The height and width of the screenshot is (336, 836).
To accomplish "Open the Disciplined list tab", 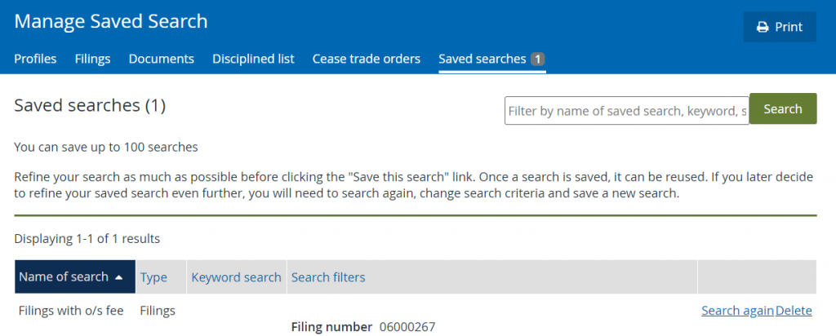I will click(x=253, y=59).
